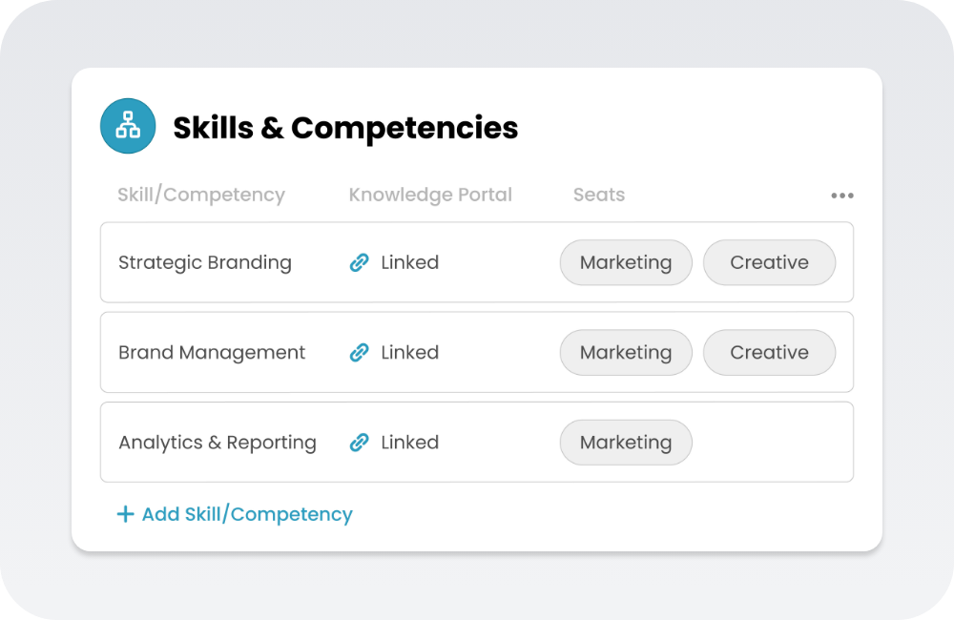Viewport: 954px width, 620px height.
Task: Open the Linked portal for Strategic Branding
Action: [409, 263]
